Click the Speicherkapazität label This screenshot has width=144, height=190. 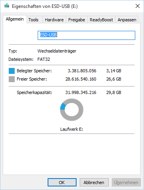click(35, 92)
